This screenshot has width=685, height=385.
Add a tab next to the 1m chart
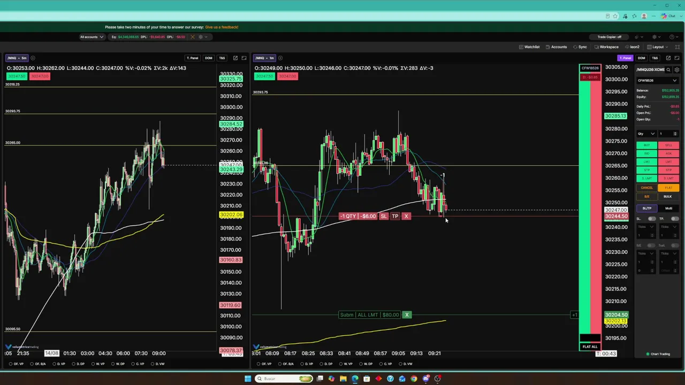coord(281,58)
